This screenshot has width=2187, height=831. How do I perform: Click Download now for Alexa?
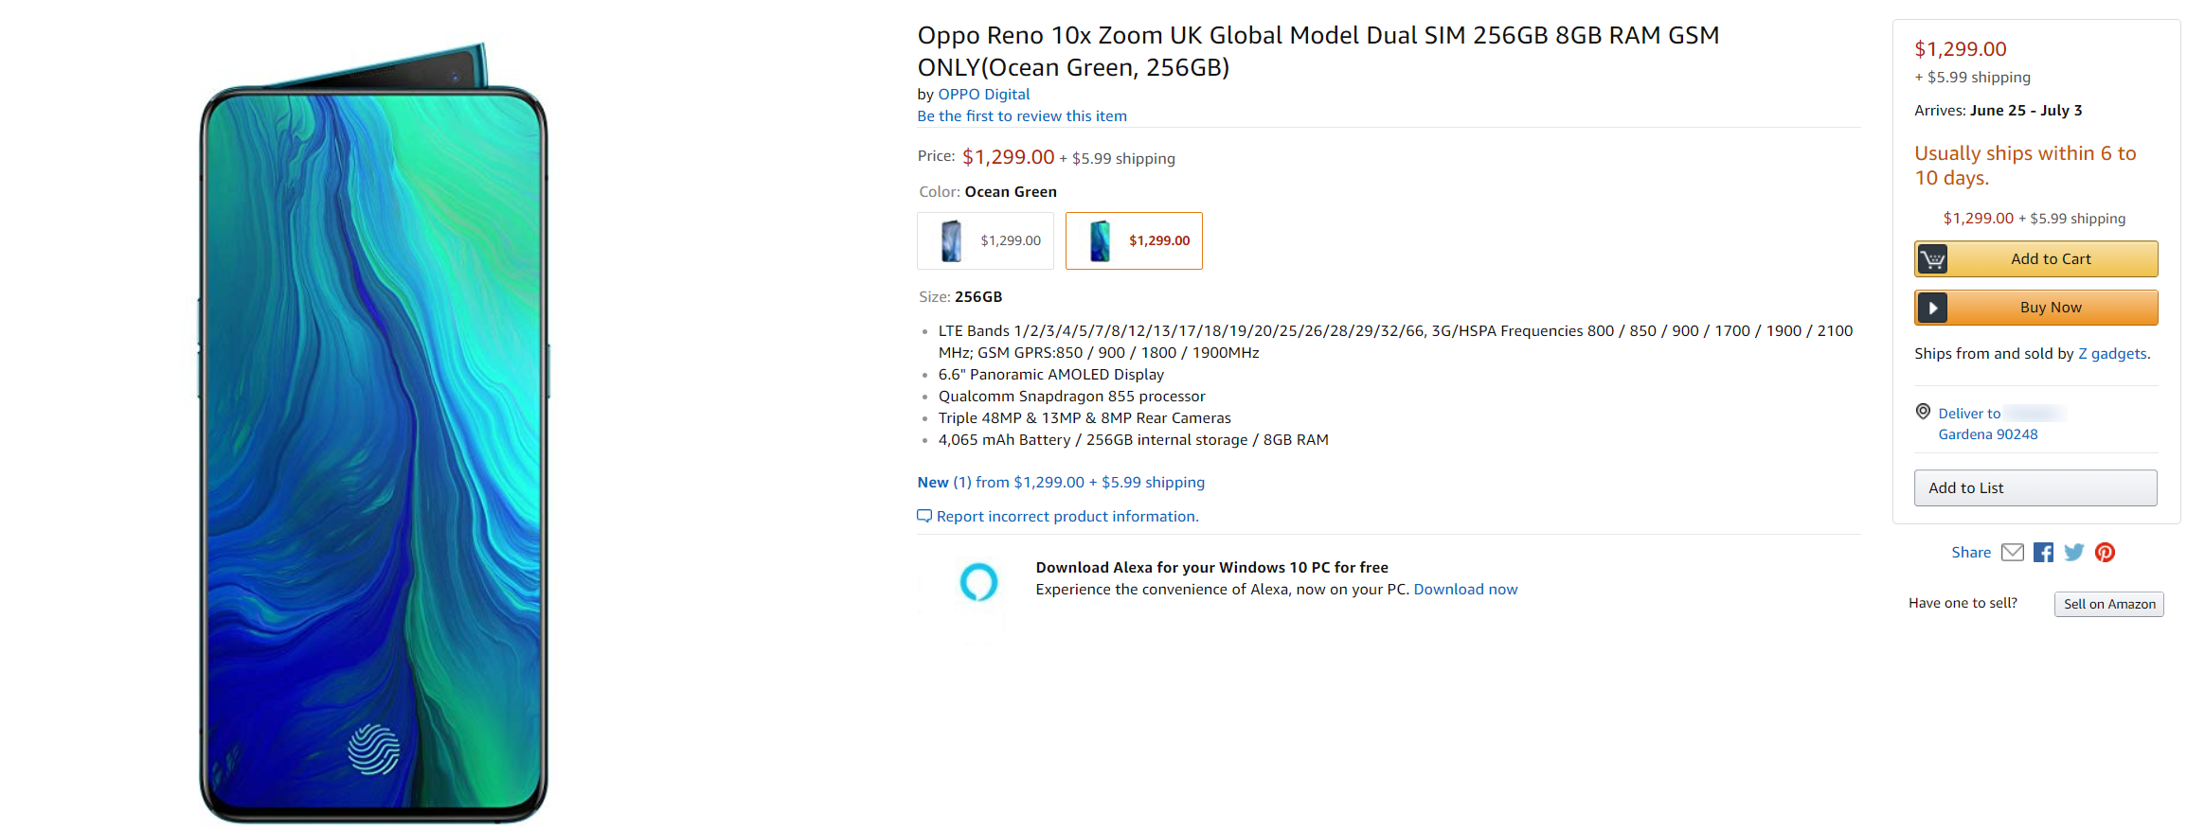(x=1465, y=589)
